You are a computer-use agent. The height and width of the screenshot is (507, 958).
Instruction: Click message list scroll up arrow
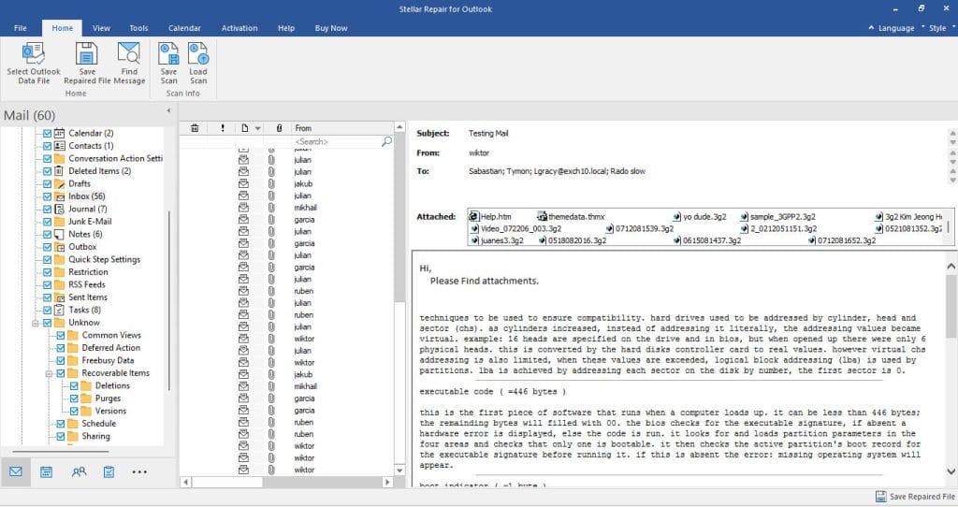[399, 127]
